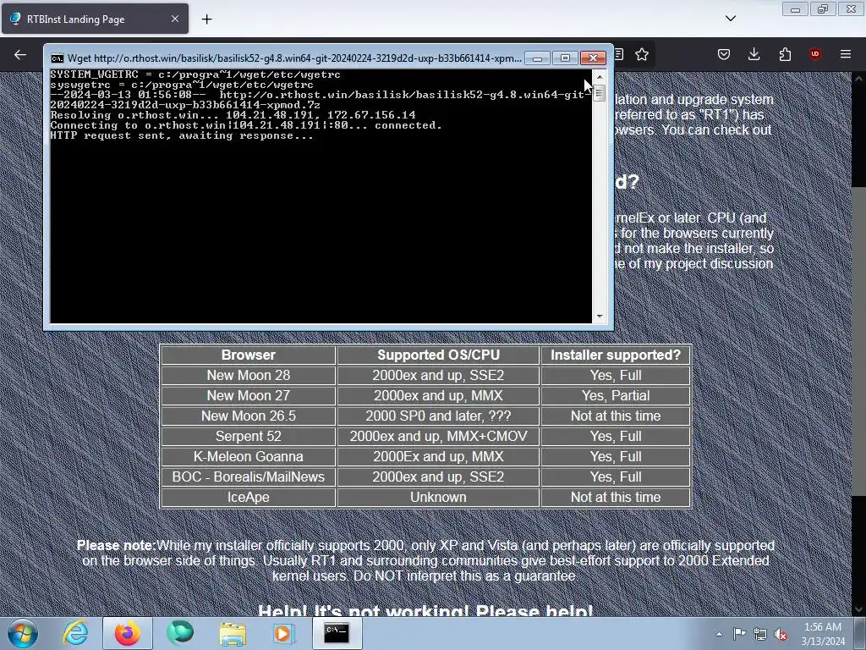Maximize the Wget console window
The height and width of the screenshot is (650, 866).
(x=565, y=58)
